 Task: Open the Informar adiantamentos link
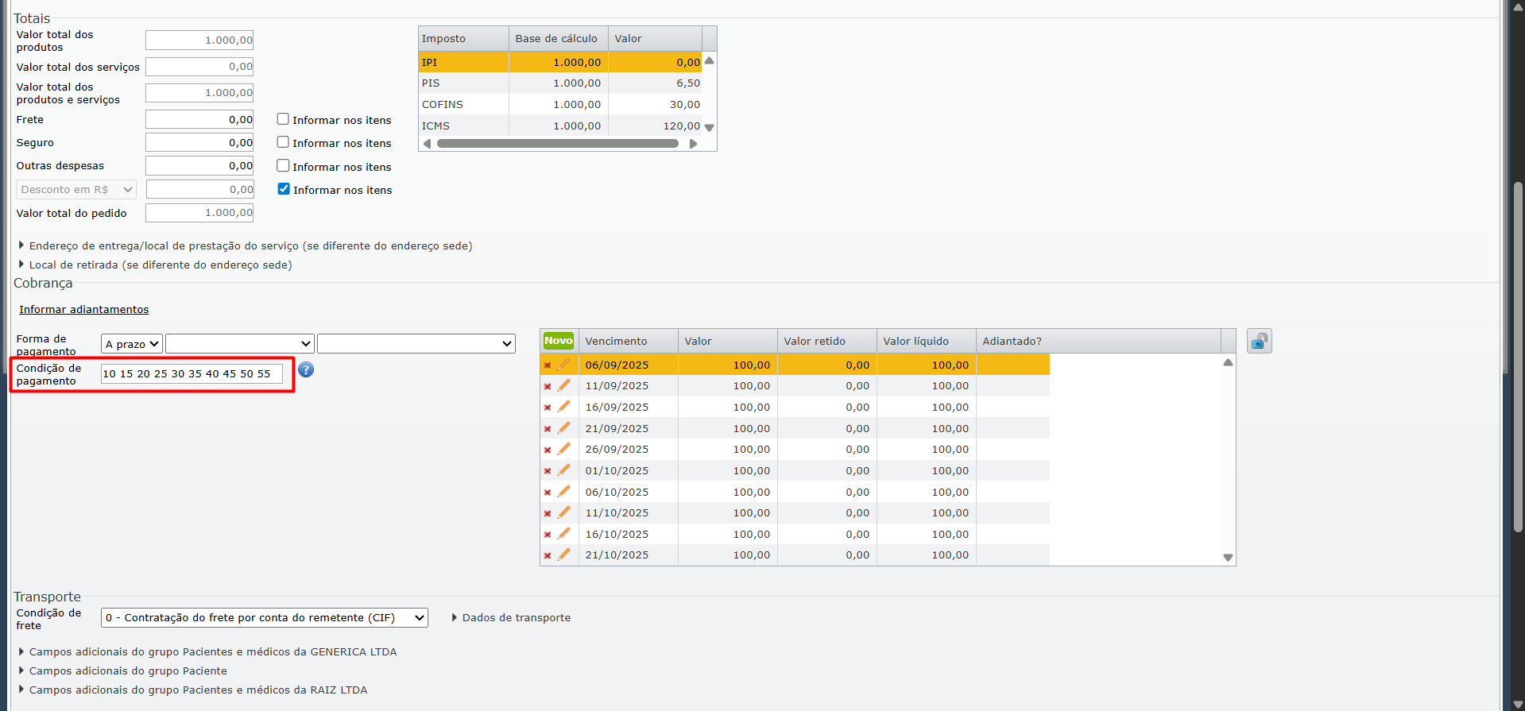84,310
